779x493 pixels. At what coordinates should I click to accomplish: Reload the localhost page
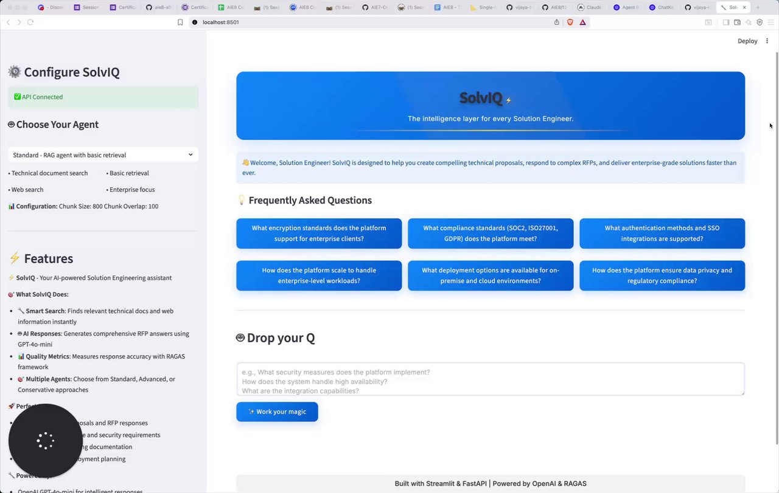30,22
